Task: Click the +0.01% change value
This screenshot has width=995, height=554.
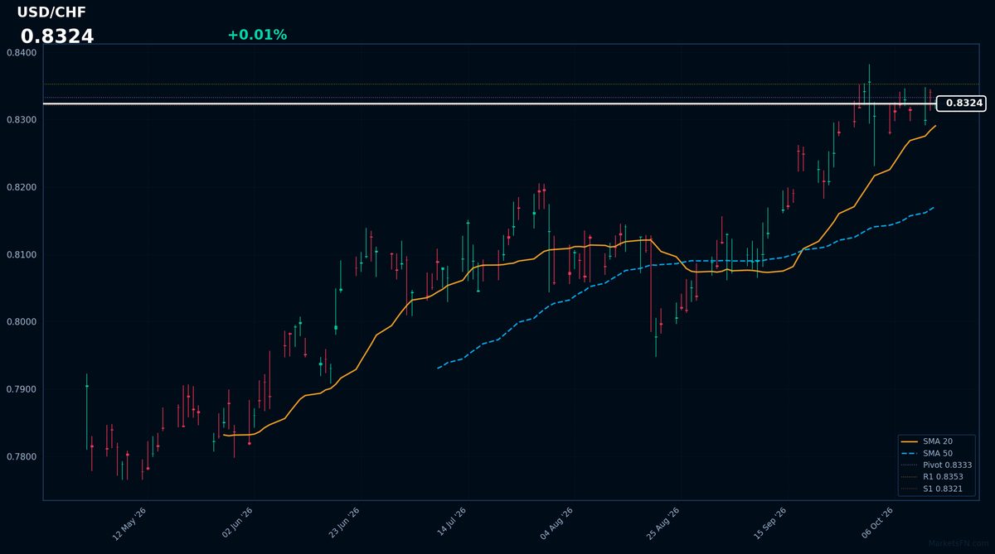Action: [257, 35]
